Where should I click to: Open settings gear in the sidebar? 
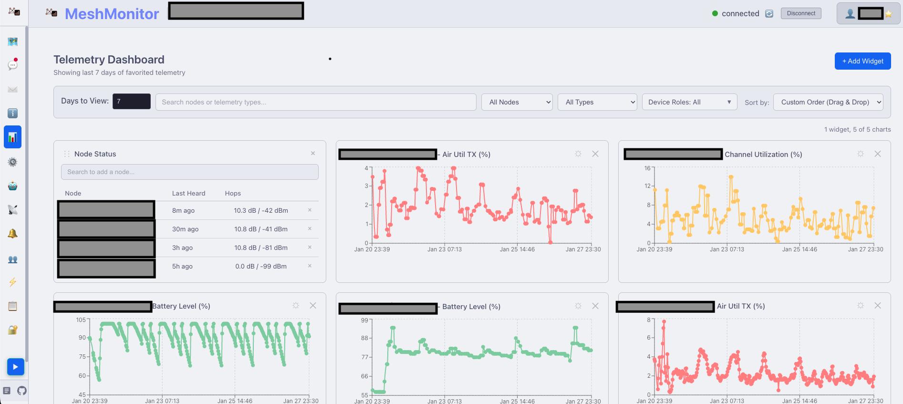coord(13,162)
